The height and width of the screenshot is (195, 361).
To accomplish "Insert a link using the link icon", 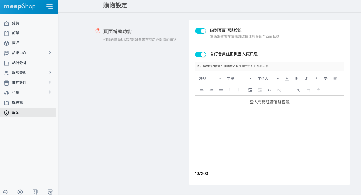I will click(270, 90).
